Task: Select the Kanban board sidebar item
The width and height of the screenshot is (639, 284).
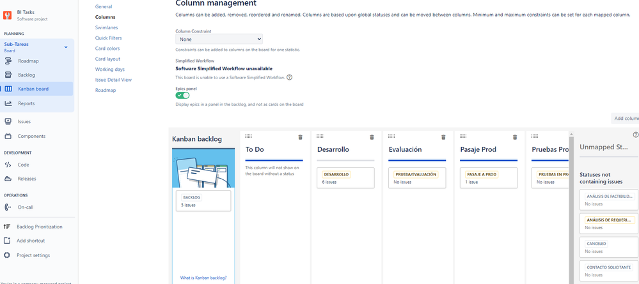Action: [37, 89]
